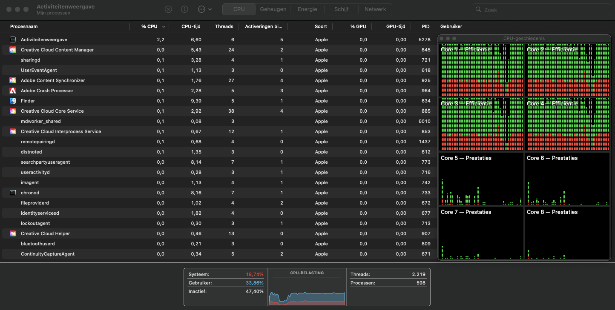Click the Finder icon in process list

[13, 101]
